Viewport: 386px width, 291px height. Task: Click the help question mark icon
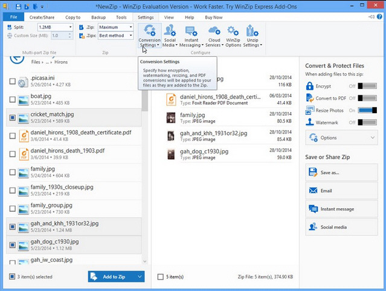tap(379, 17)
